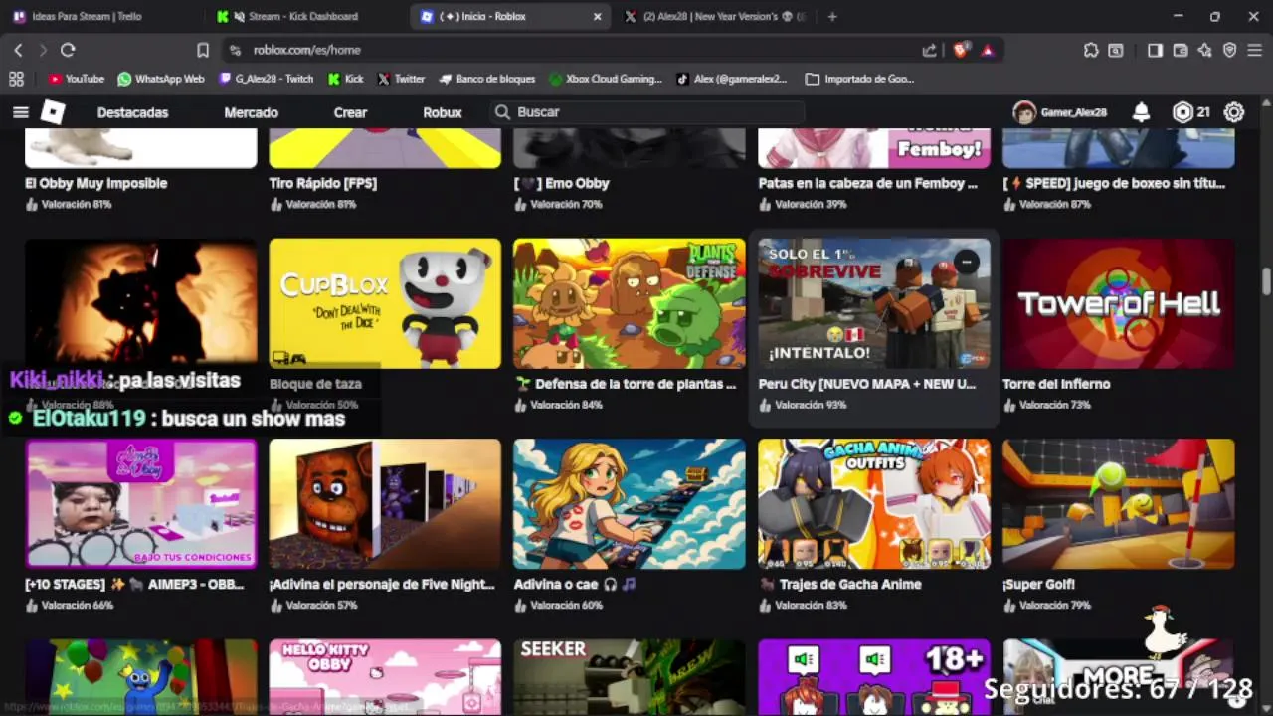Open Brave Shields lion icon
The height and width of the screenshot is (716, 1273).
pyautogui.click(x=961, y=50)
